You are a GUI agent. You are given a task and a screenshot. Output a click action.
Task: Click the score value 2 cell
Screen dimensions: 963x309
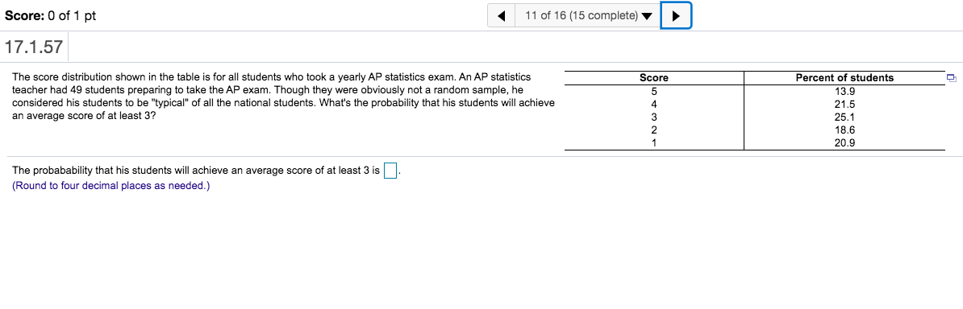point(653,130)
